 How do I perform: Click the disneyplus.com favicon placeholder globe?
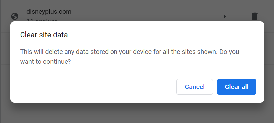click(15, 16)
